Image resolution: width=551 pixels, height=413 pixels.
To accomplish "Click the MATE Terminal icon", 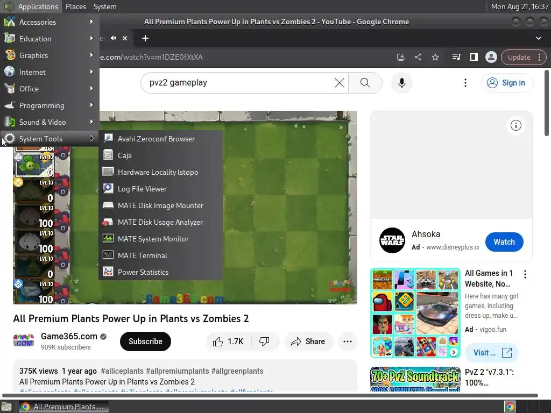I will pyautogui.click(x=108, y=255).
